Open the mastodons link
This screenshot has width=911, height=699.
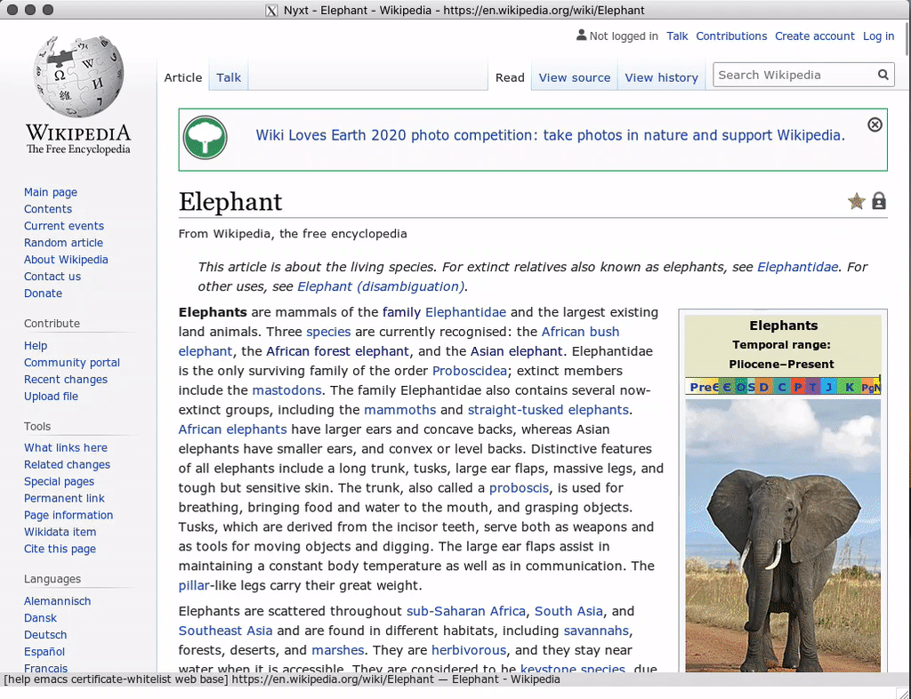286,390
